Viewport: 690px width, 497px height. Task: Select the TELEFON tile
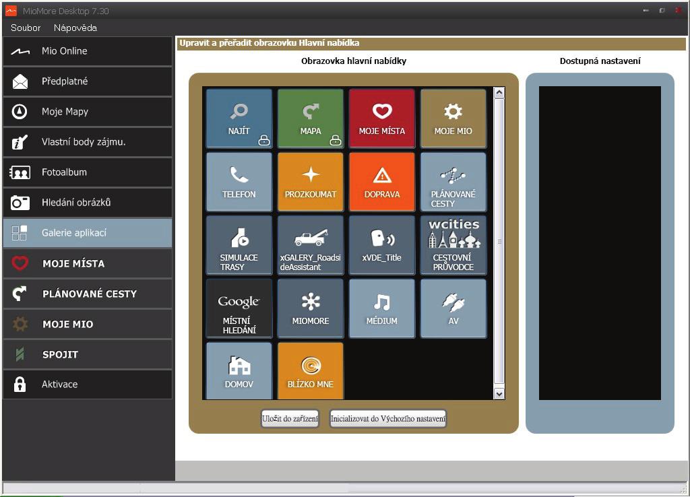(x=239, y=182)
